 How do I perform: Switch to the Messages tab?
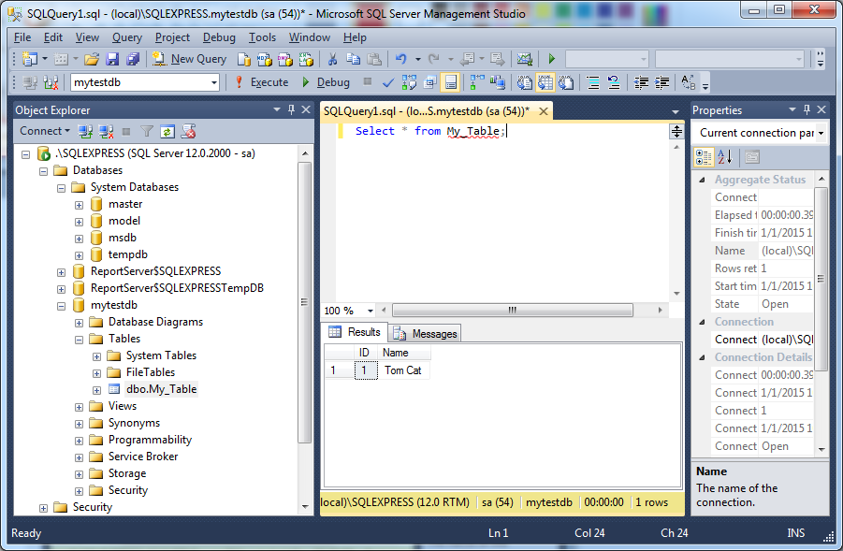pos(427,333)
